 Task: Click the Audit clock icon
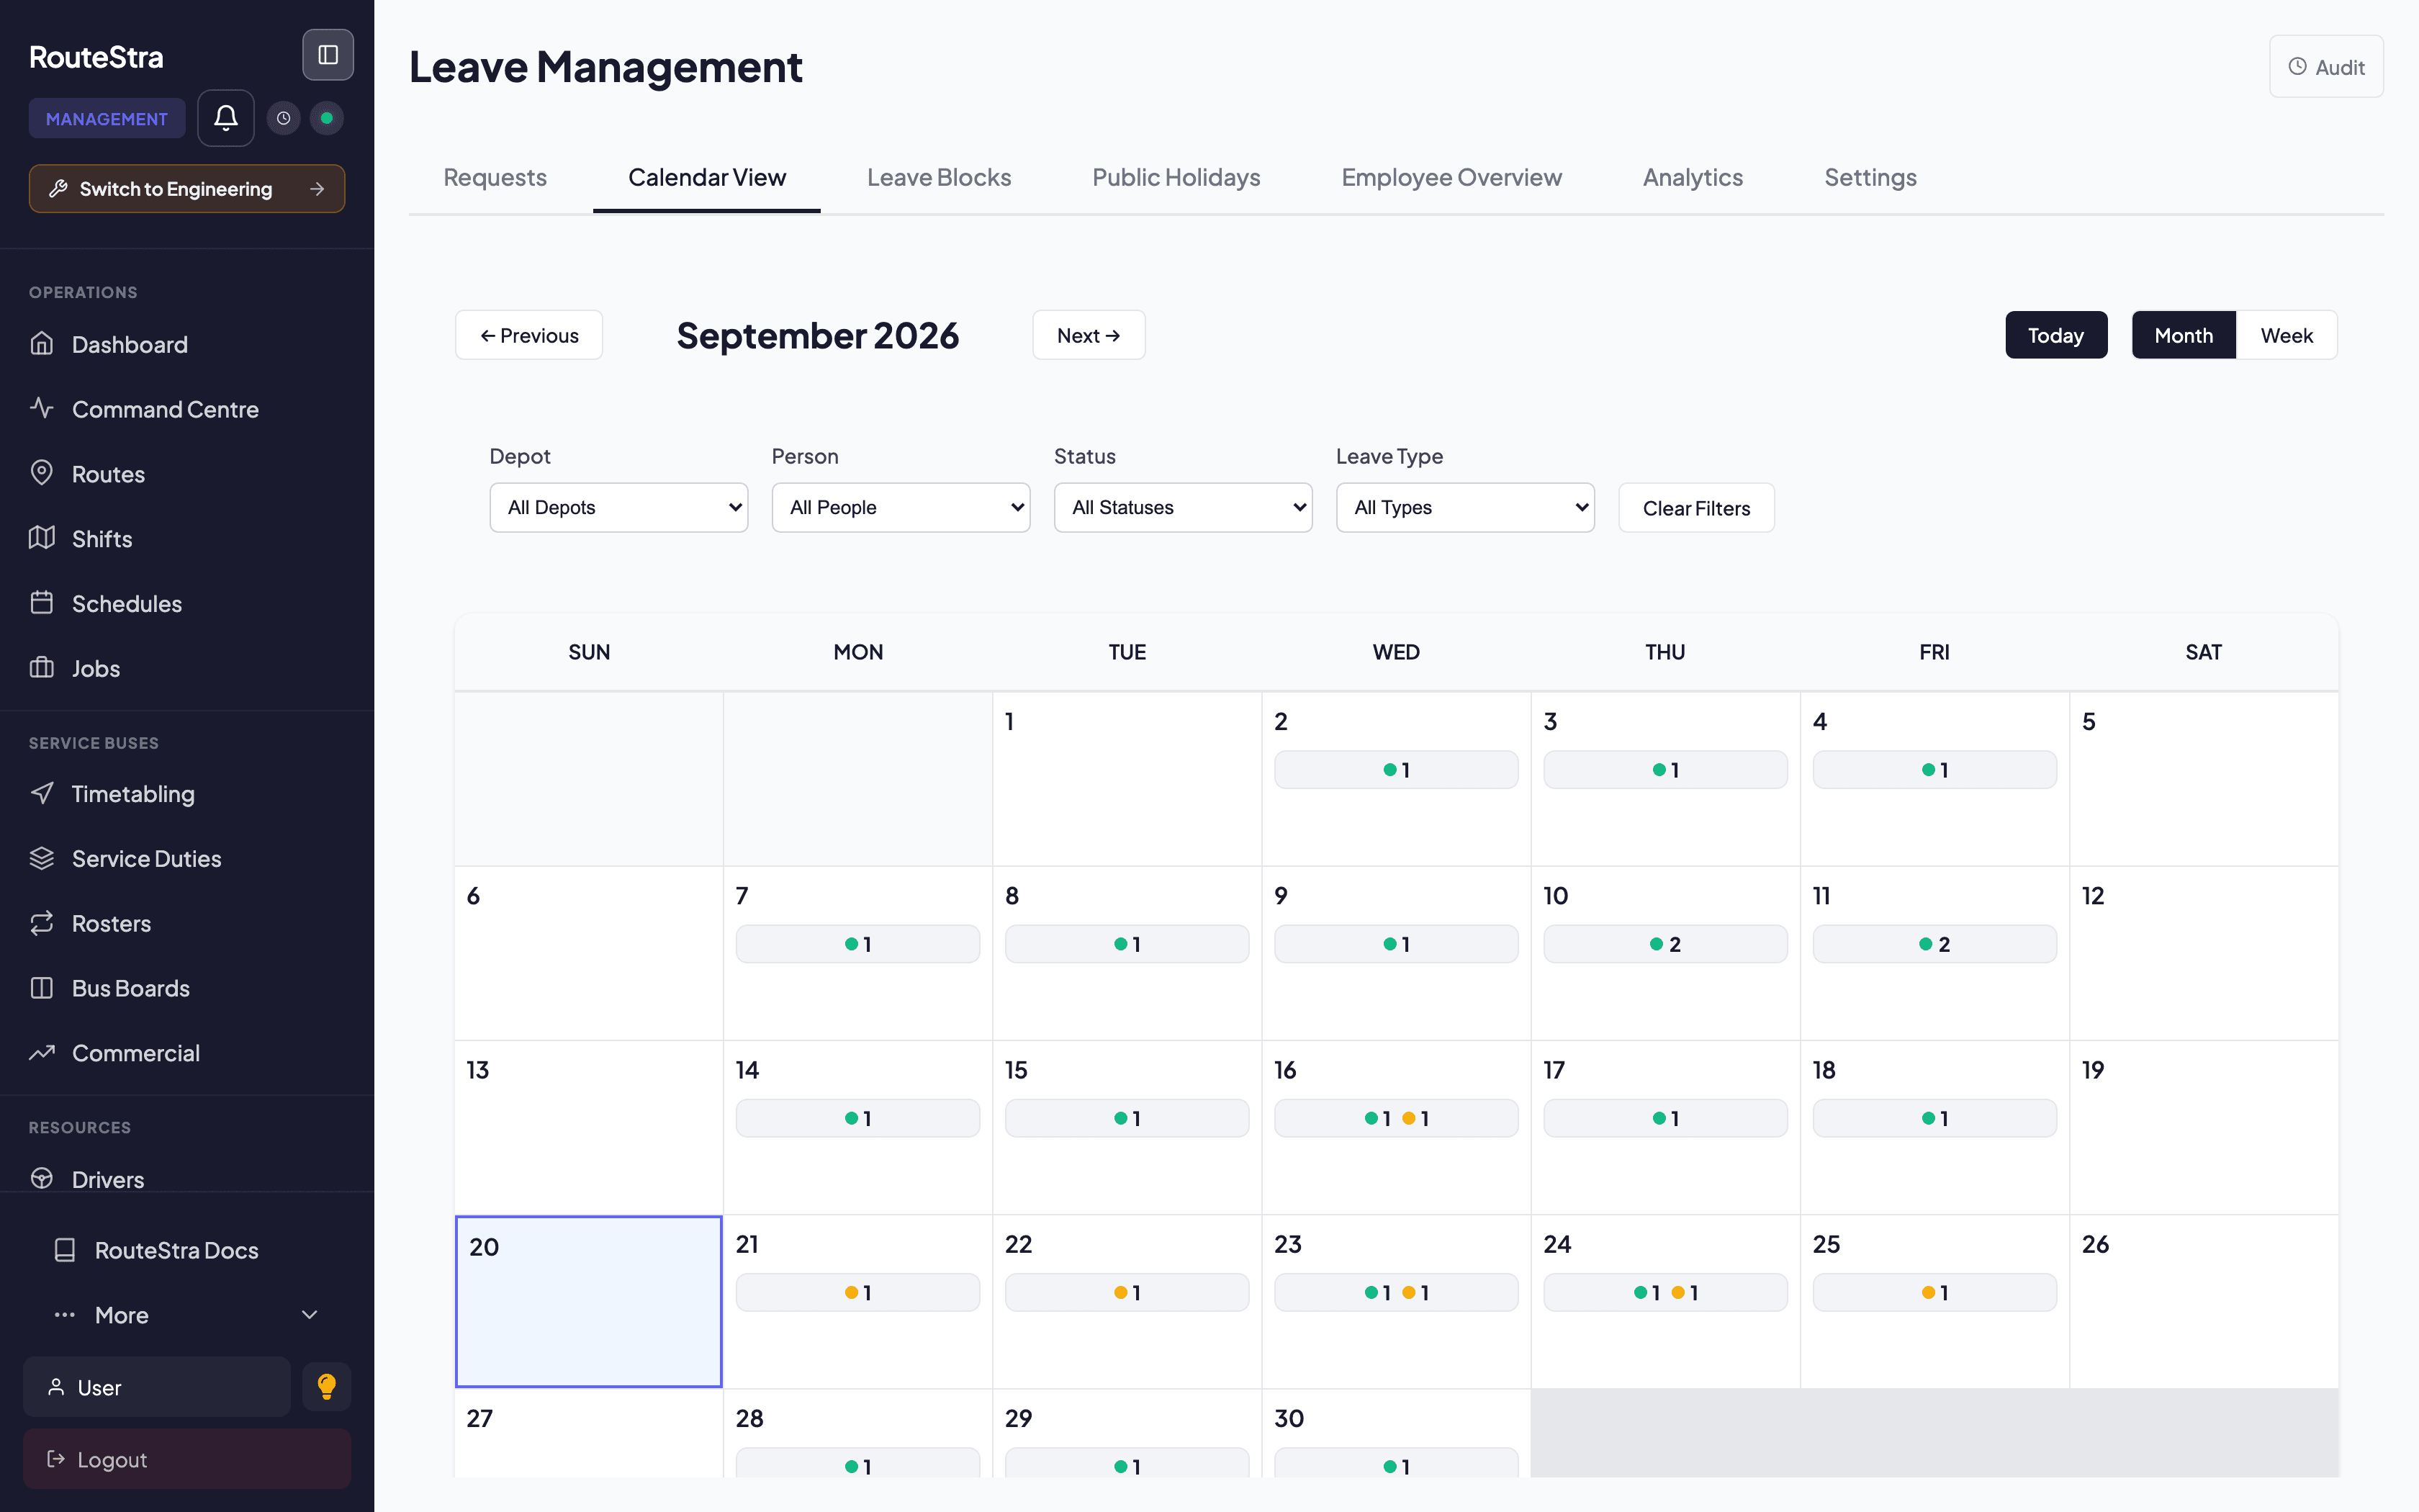pos(2298,67)
